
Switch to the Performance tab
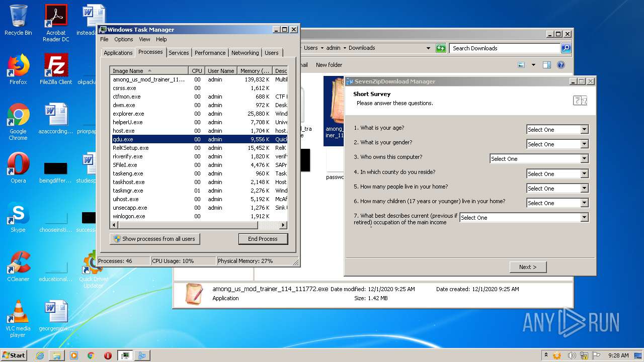(x=210, y=53)
